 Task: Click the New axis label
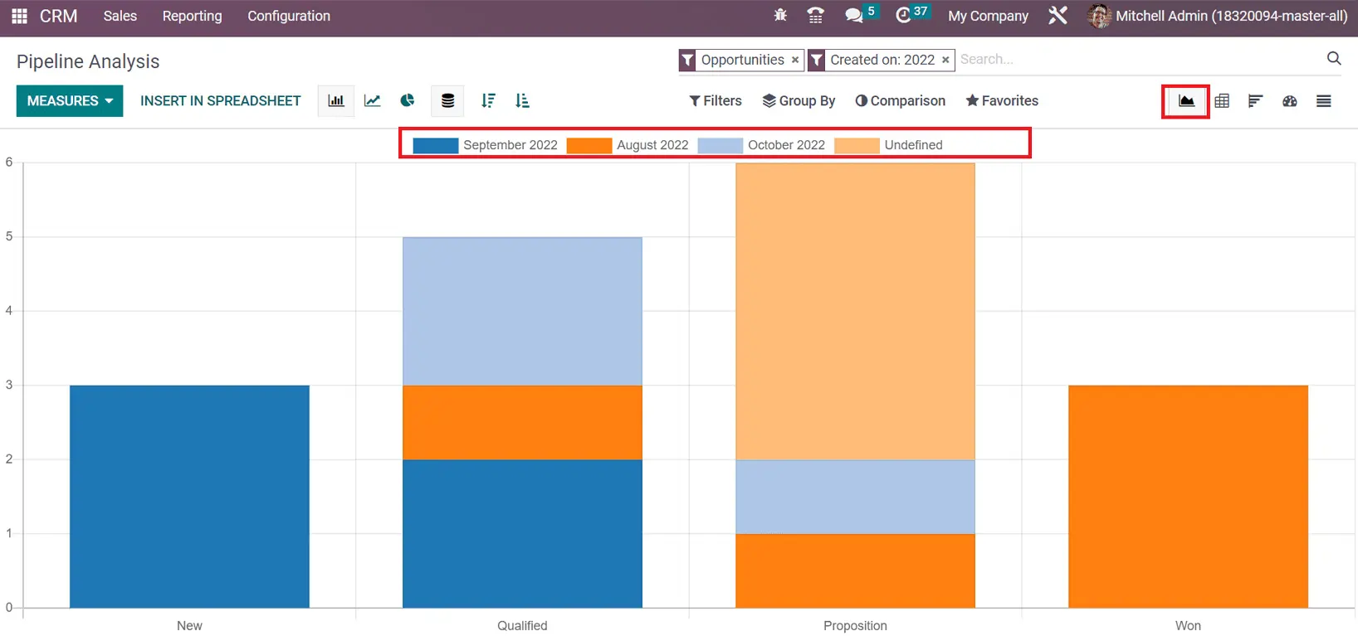[189, 625]
